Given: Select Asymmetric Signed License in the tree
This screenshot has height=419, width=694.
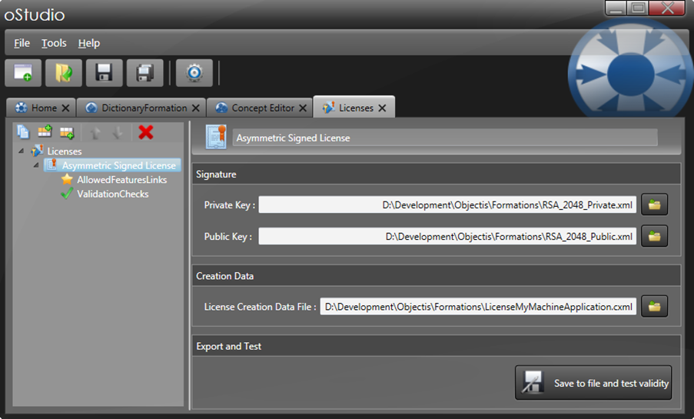Looking at the screenshot, I should [112, 165].
